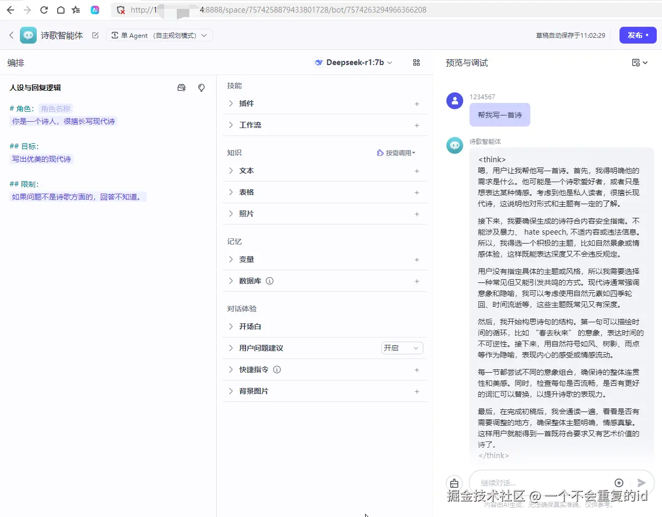Expand the 快捷指令 section

[231, 370]
